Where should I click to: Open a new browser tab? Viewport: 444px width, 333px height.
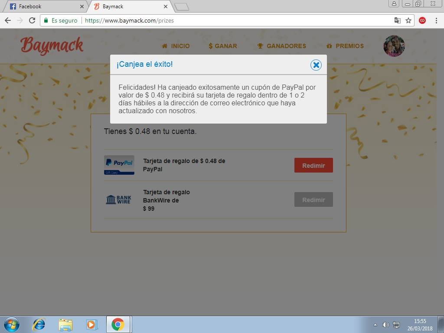tap(182, 7)
